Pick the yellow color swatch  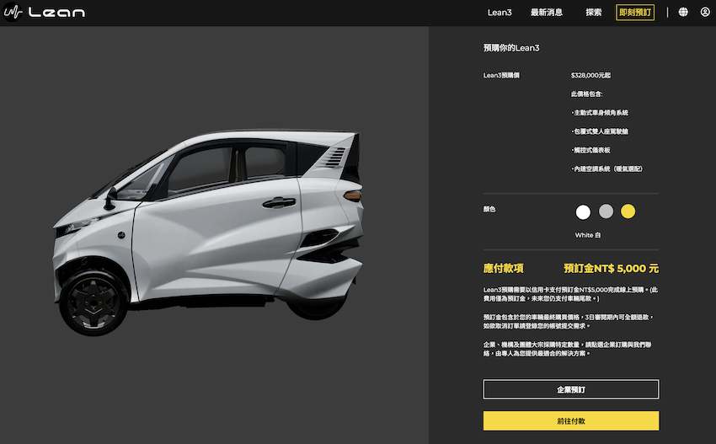628,211
